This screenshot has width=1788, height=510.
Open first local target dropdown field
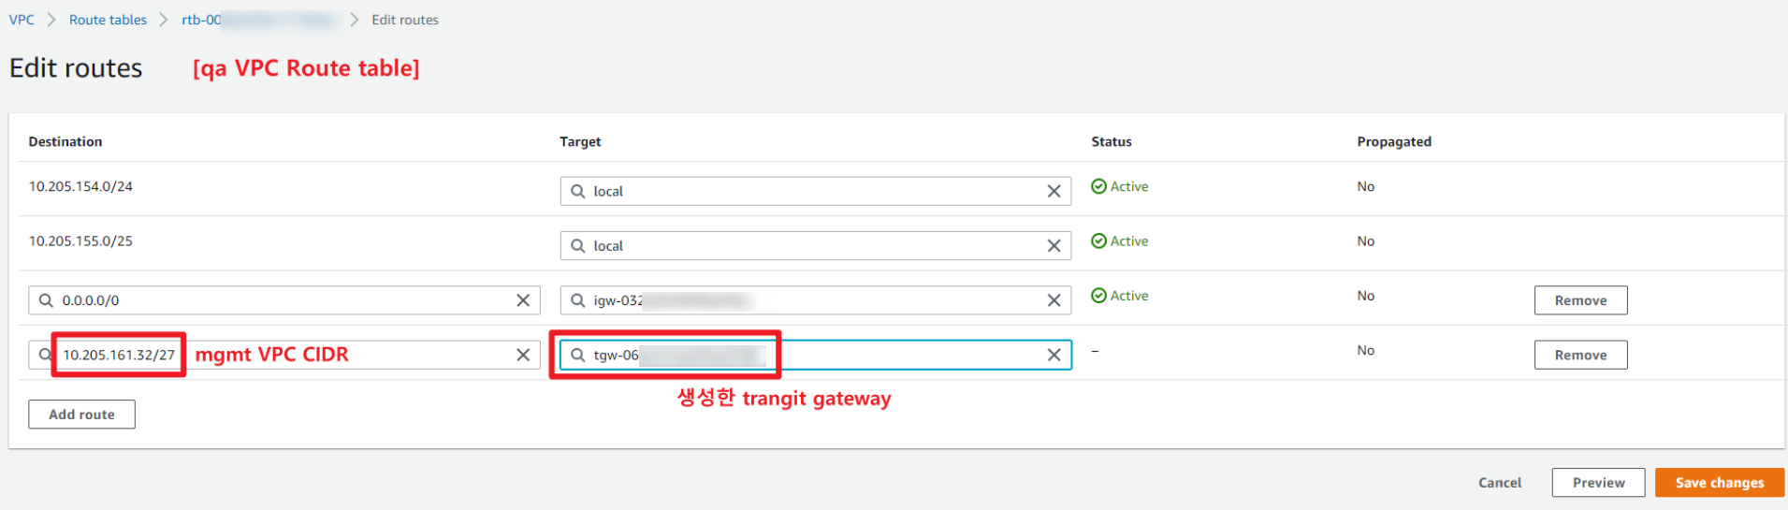[x=814, y=191]
